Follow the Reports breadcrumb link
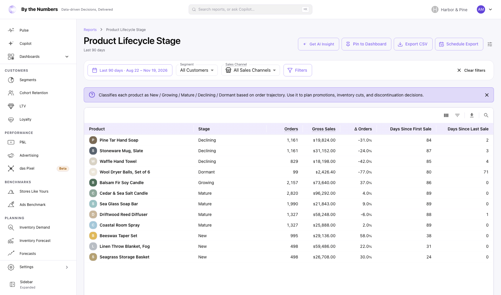 tap(90, 30)
